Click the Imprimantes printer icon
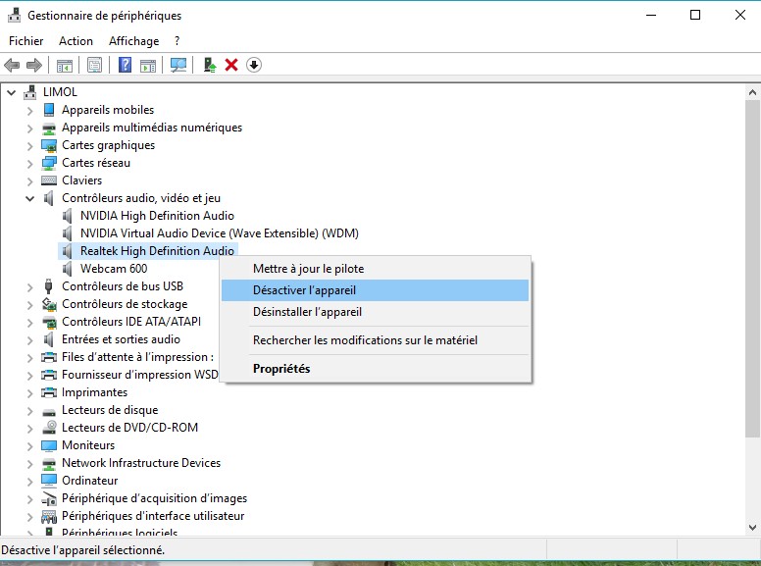Viewport: 761px width, 566px height. point(49,392)
